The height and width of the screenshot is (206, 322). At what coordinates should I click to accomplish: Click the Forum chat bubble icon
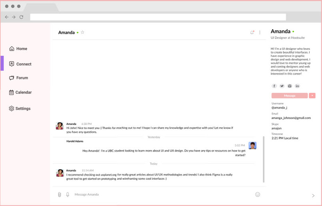12,78
